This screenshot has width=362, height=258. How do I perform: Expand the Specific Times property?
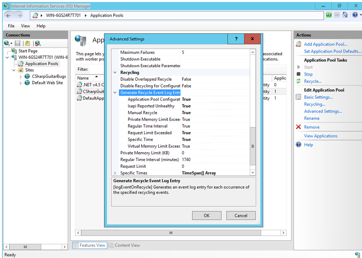pos(115,173)
